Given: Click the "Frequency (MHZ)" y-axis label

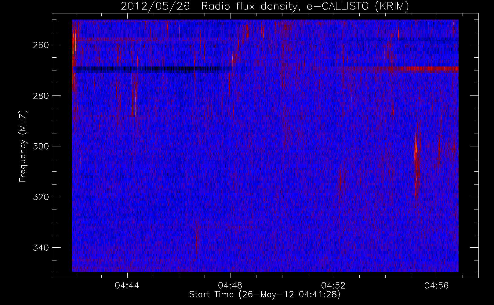Looking at the screenshot, I should [x=23, y=146].
